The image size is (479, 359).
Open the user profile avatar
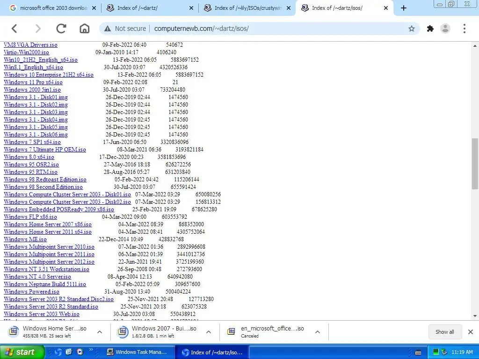(445, 29)
